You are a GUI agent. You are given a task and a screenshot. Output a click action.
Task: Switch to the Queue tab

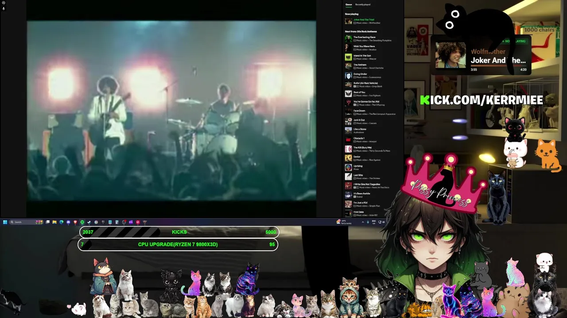tap(349, 4)
